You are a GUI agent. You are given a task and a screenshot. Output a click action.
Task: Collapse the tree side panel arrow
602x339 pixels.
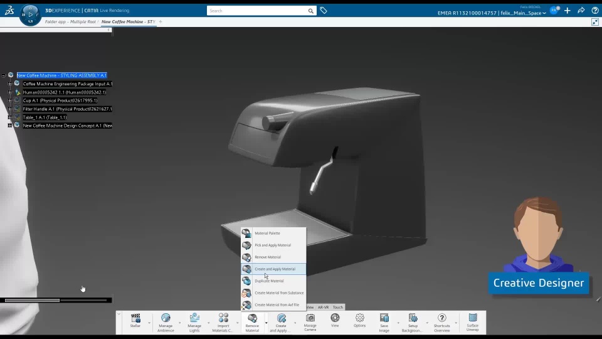coord(108,30)
